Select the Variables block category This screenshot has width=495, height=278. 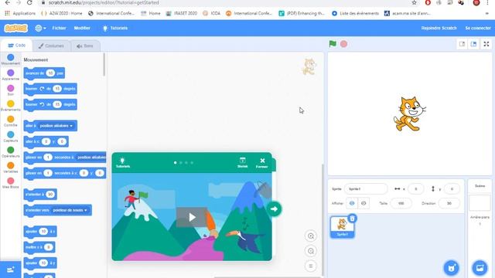10,168
